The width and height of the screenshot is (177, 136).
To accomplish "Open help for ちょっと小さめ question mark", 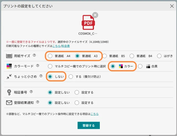I will click(x=41, y=76).
